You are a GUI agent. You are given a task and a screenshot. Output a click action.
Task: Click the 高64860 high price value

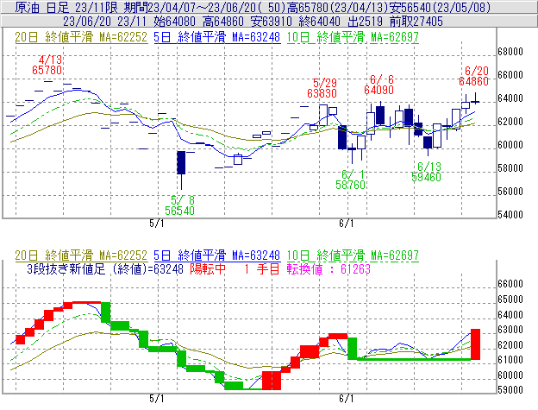[223, 22]
